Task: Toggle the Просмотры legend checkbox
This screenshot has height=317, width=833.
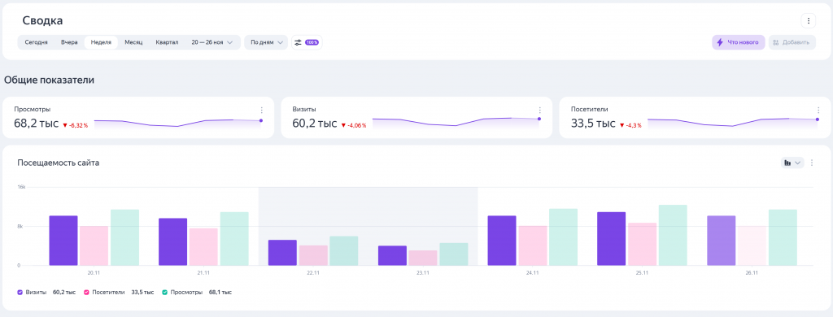Action: click(x=164, y=292)
